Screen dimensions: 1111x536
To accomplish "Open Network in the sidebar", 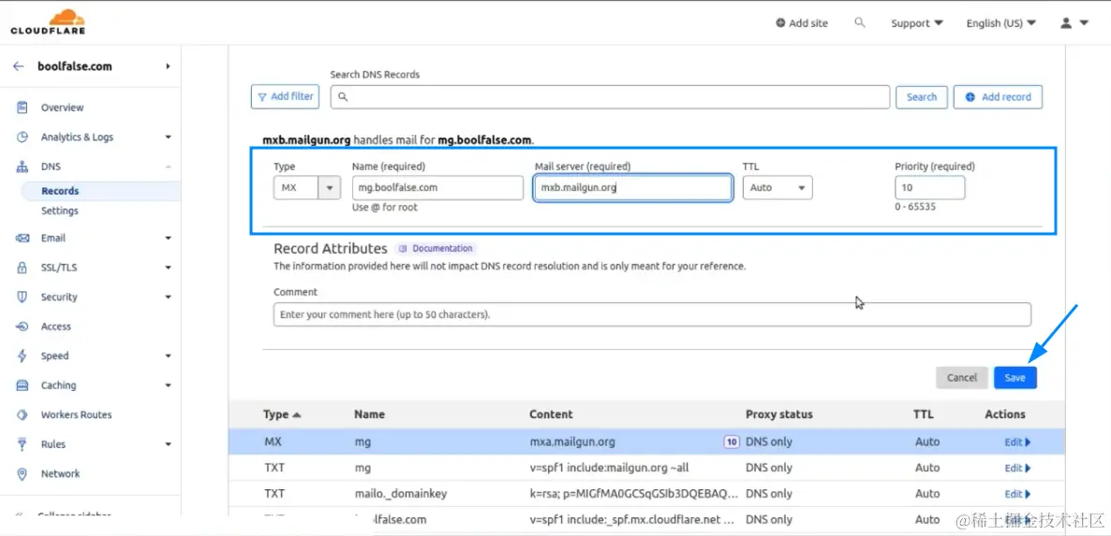I will point(60,473).
